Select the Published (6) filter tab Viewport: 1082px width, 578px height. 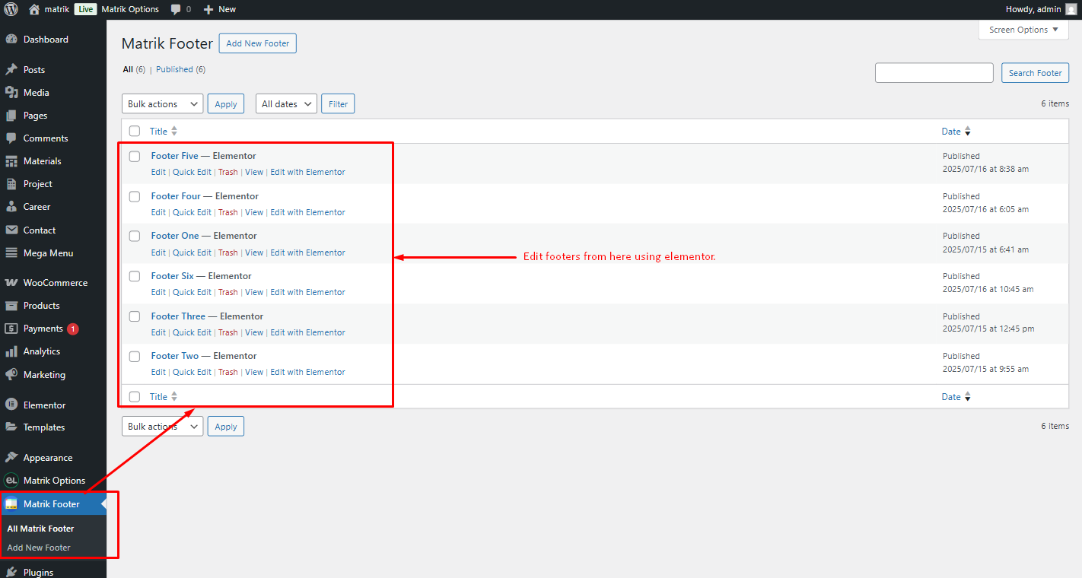tap(180, 69)
